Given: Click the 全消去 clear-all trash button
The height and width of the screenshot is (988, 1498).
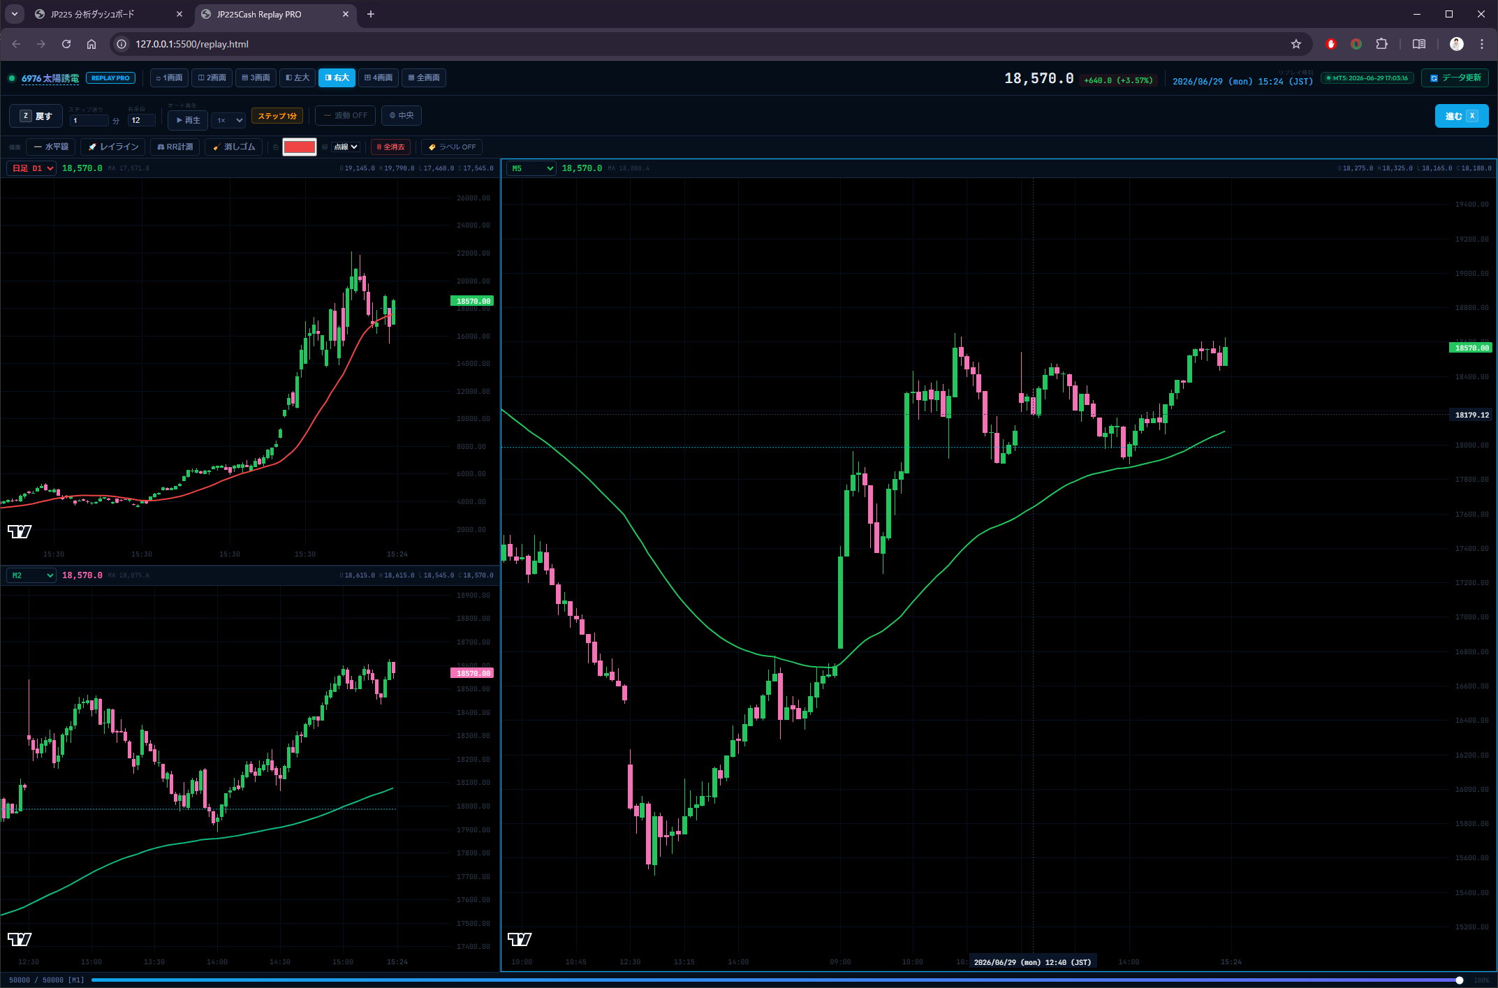Looking at the screenshot, I should pos(391,147).
